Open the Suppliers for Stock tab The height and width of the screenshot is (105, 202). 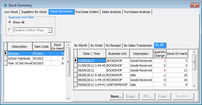point(34,12)
